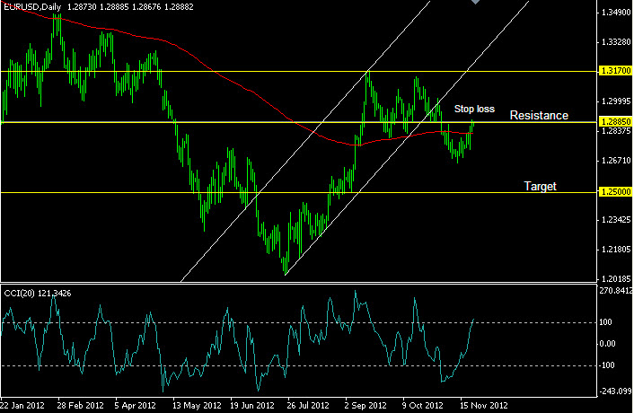
Task: Click the gray chart shift triangle marker
Action: pos(476,2)
